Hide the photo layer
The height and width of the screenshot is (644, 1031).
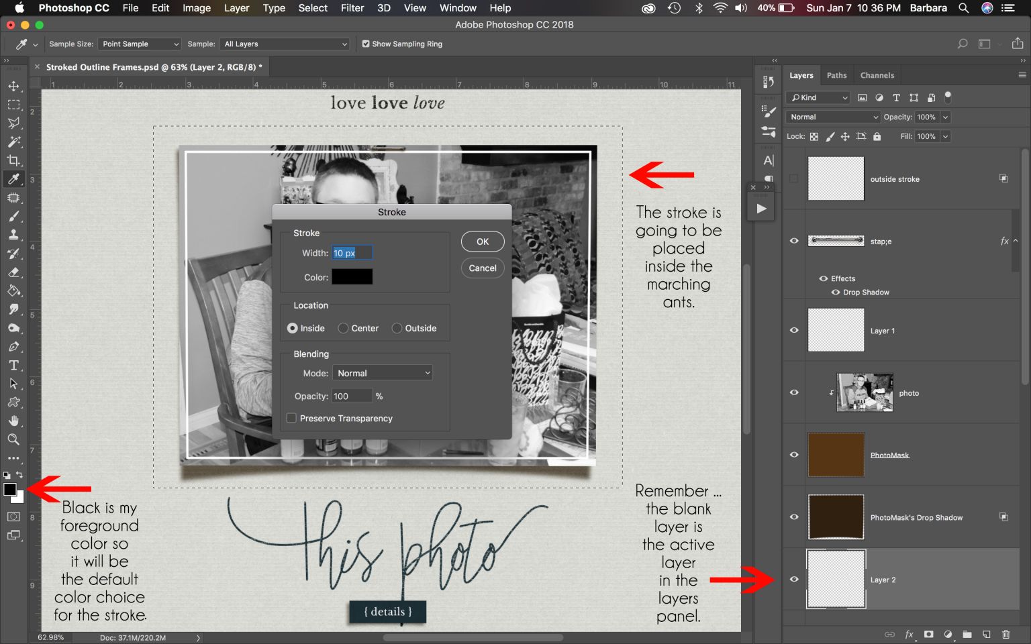(x=793, y=392)
